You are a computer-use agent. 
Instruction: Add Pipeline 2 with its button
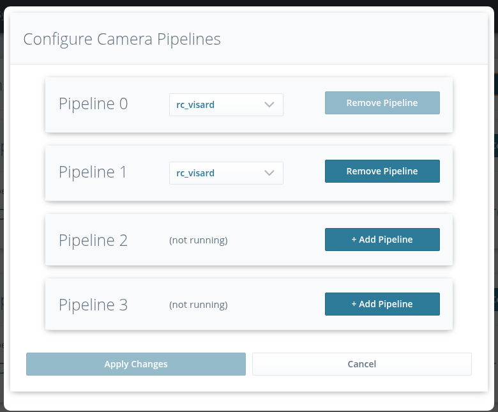[x=382, y=240]
